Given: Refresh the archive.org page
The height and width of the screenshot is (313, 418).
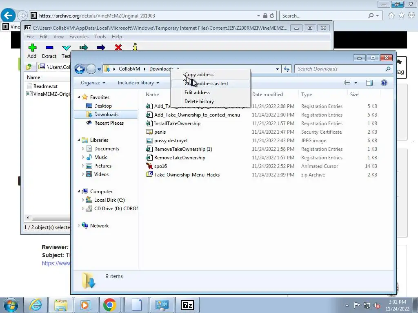Looking at the screenshot, I should pyautogui.click(x=271, y=16).
